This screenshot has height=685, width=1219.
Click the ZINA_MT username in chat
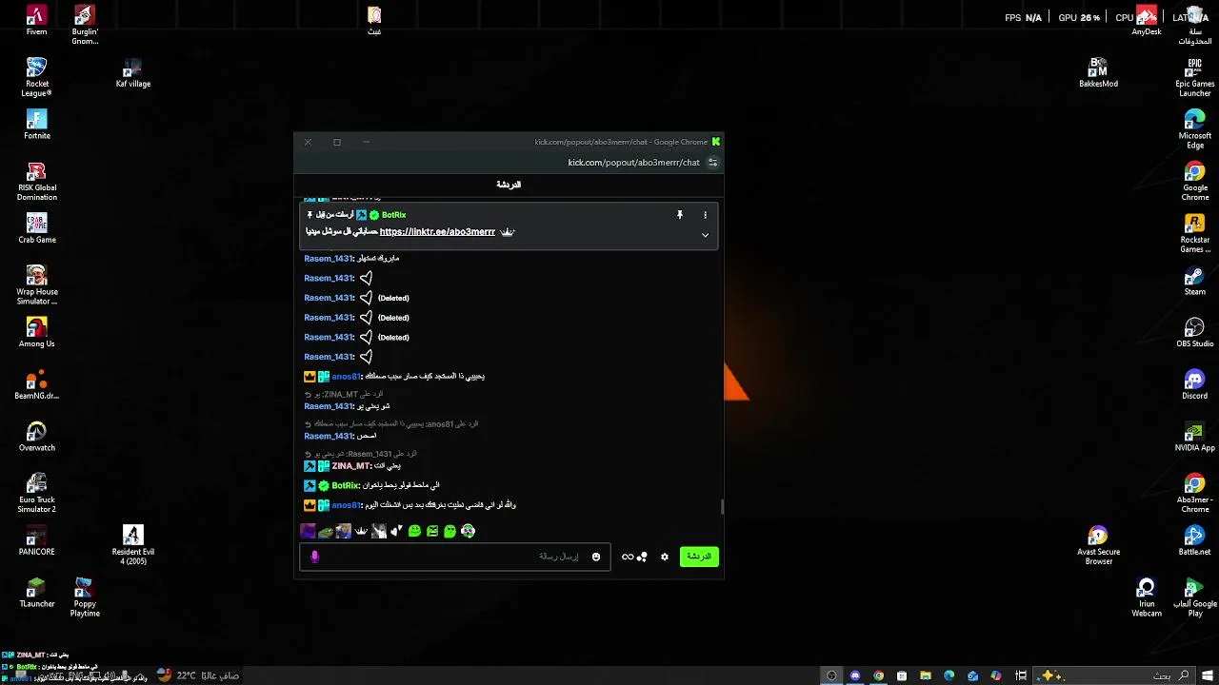click(350, 466)
